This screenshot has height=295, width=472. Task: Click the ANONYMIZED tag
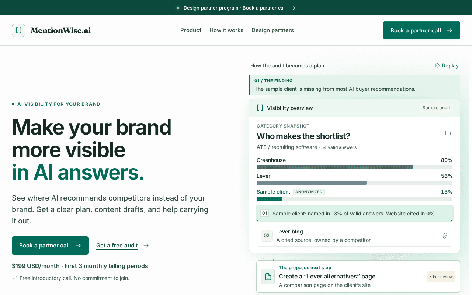309,192
